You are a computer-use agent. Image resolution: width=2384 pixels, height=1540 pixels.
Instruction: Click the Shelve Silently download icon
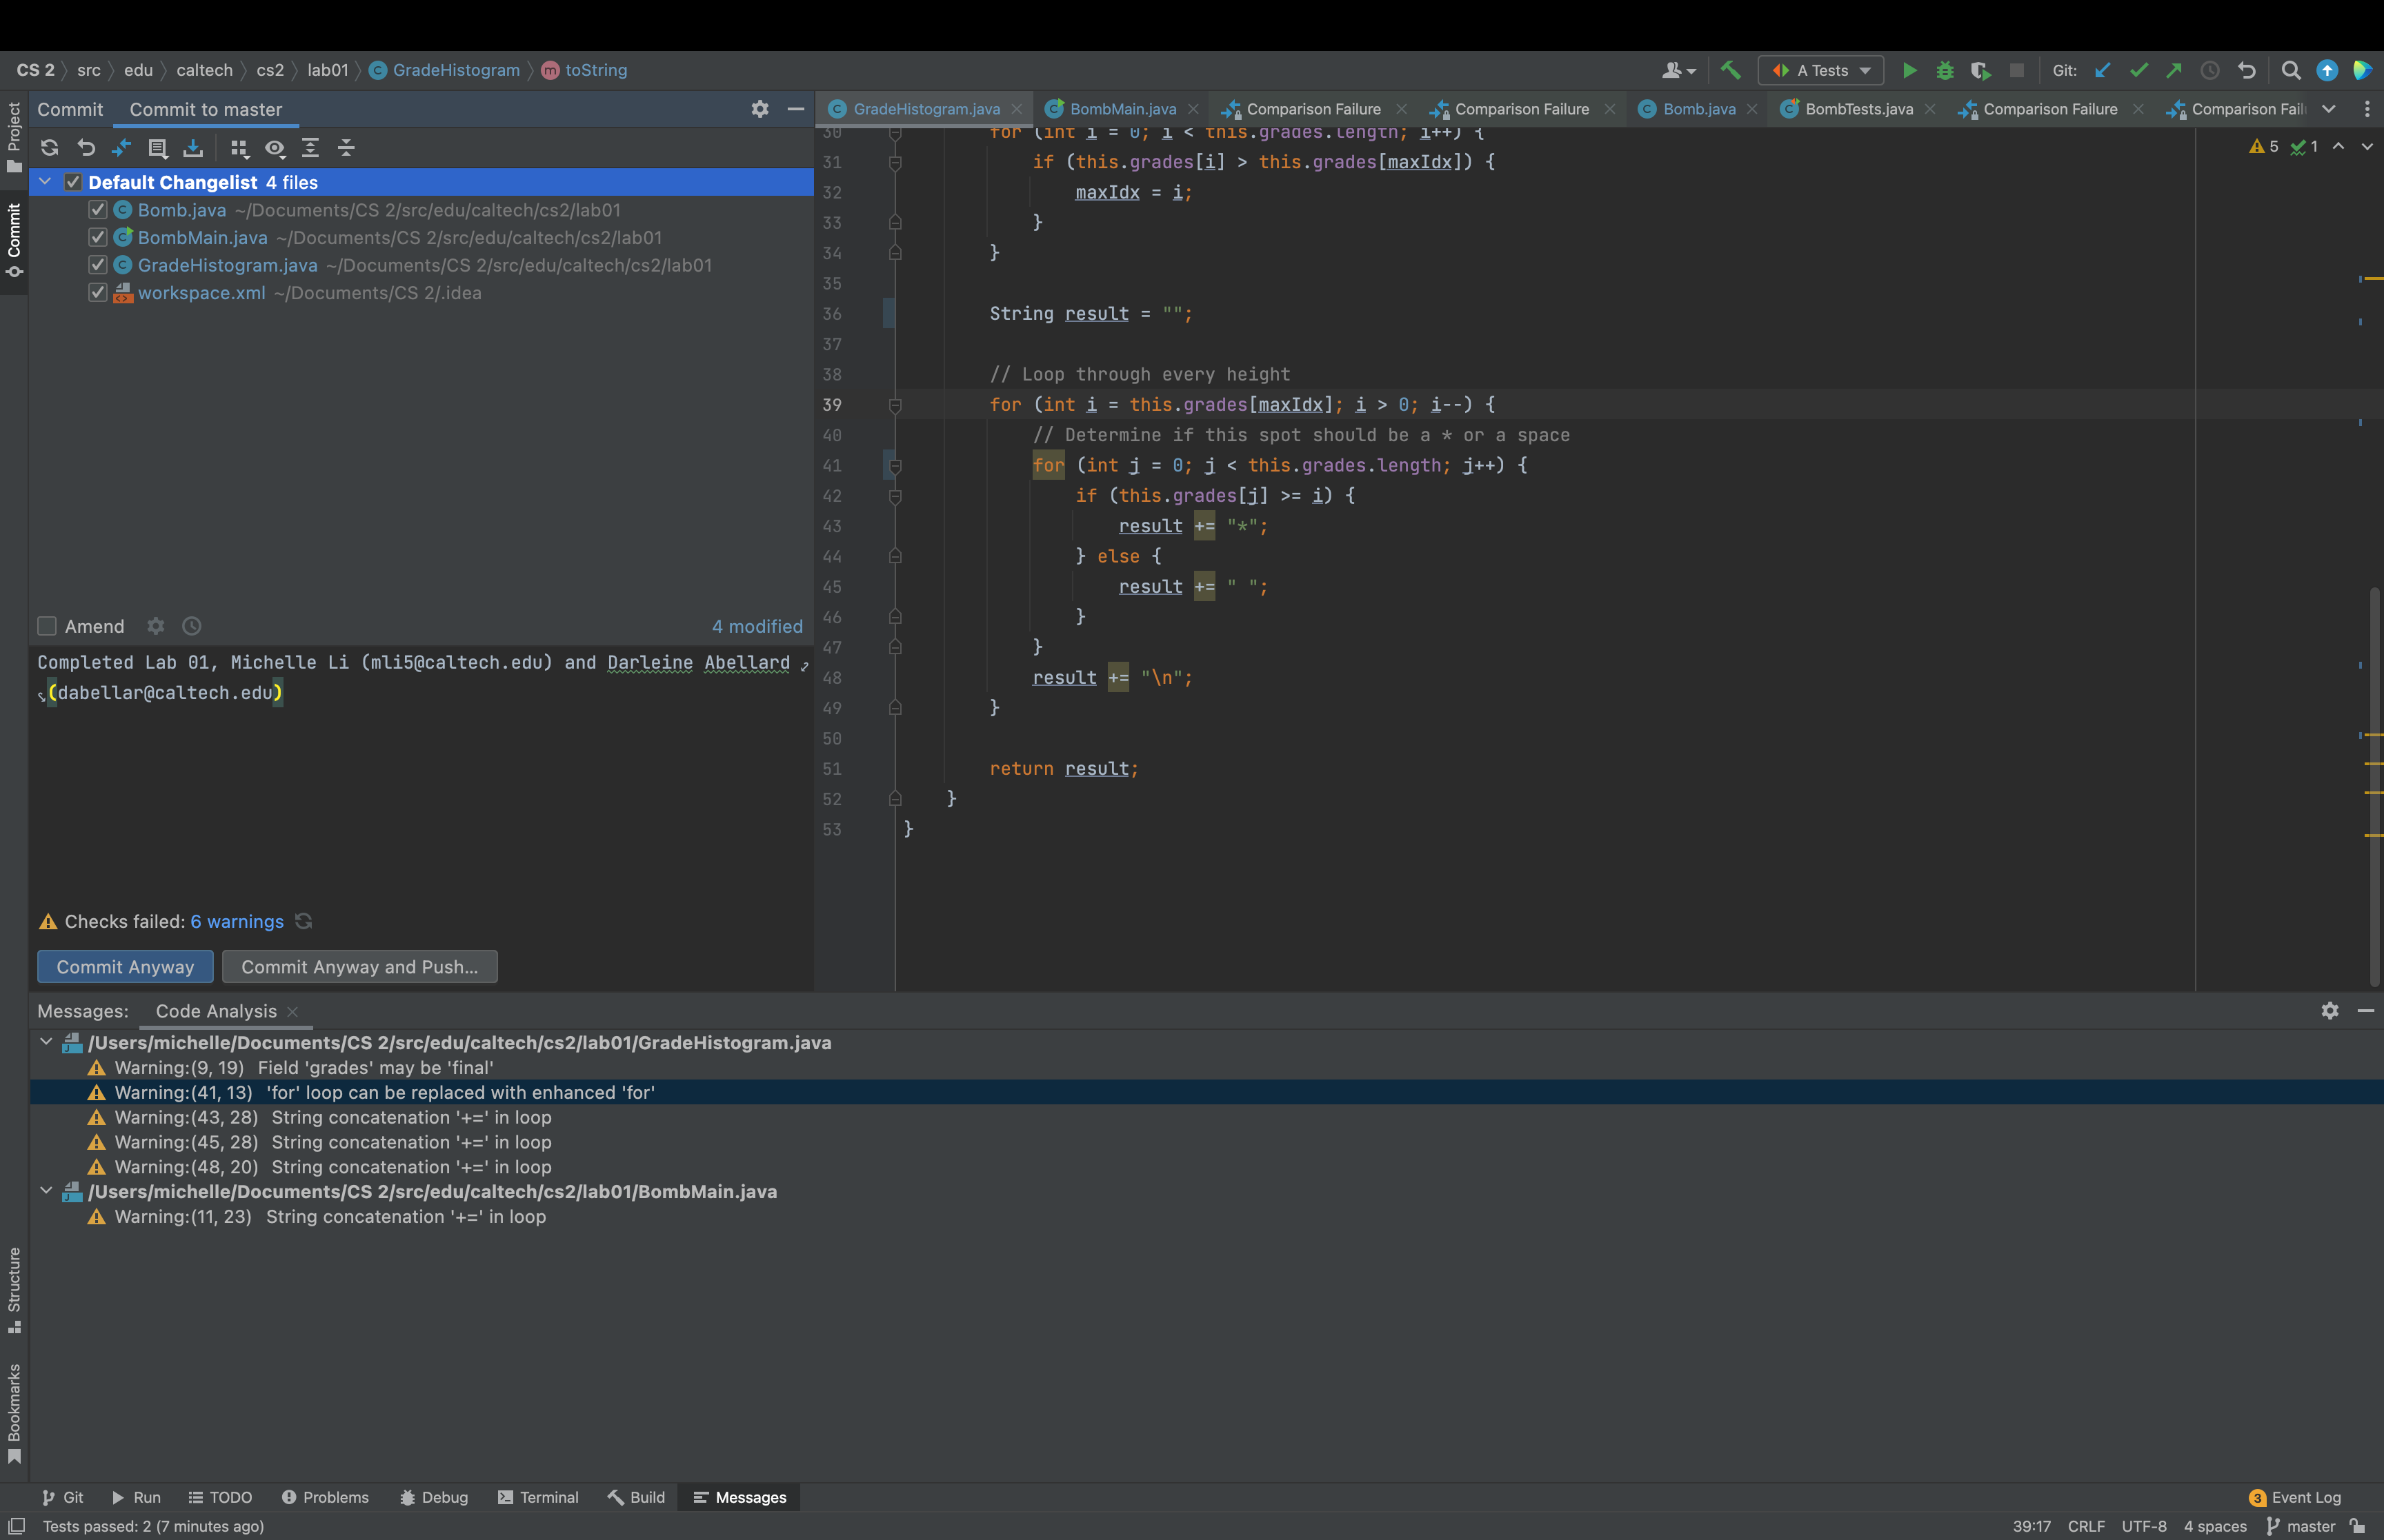pos(193,148)
